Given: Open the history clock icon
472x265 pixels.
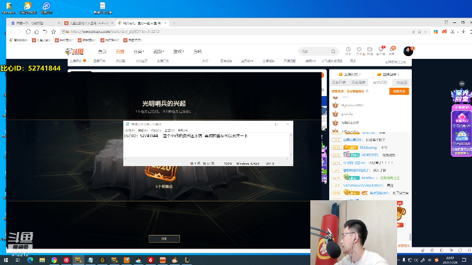Looking at the screenshot, I should point(348,51).
